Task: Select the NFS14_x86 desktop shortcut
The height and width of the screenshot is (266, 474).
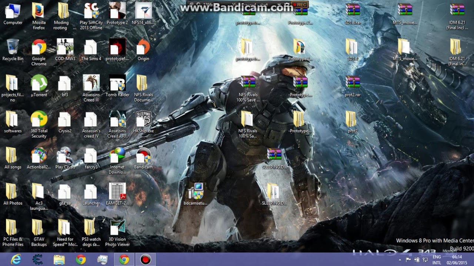Action: click(x=143, y=14)
